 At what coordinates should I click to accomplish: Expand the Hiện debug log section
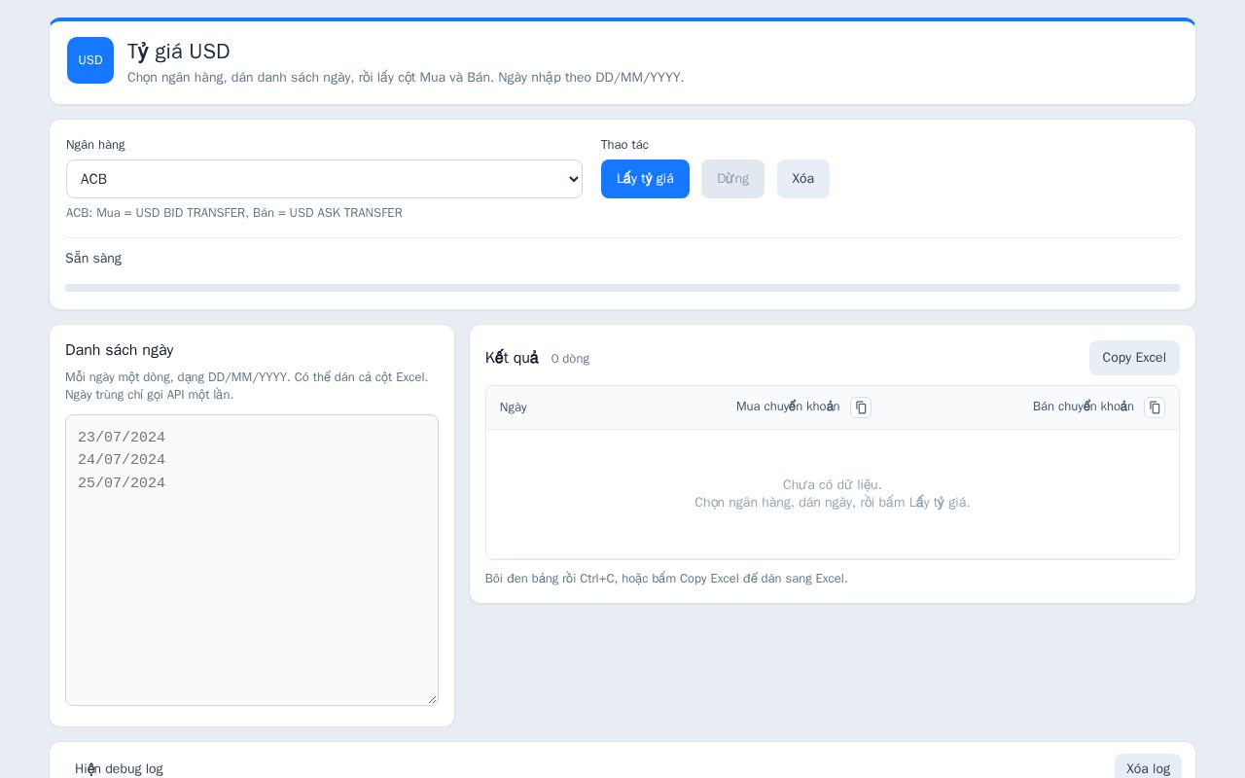click(119, 768)
